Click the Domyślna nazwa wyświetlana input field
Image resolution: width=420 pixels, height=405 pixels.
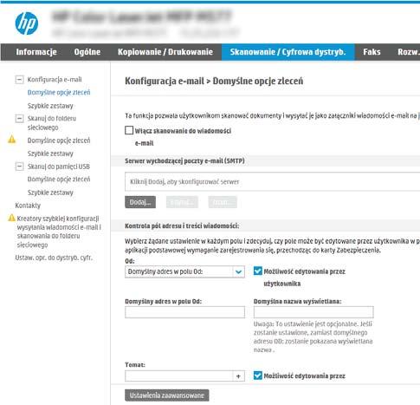coord(313,312)
